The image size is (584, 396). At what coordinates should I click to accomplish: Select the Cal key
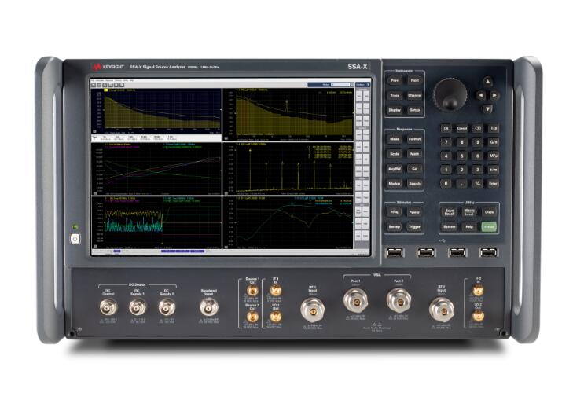pos(414,169)
